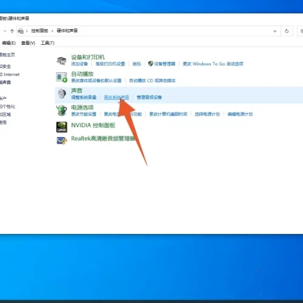
Task: Click 调整系统音量 link
Action: 84,98
